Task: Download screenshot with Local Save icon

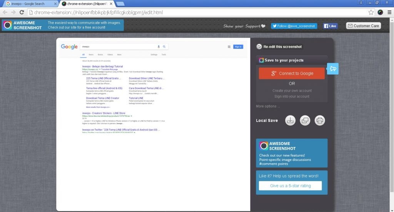Action: (290, 120)
